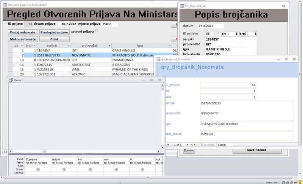Click Search box in record navigator
Image resolution: width=303 pixels, height=184 pixels.
coord(225,145)
